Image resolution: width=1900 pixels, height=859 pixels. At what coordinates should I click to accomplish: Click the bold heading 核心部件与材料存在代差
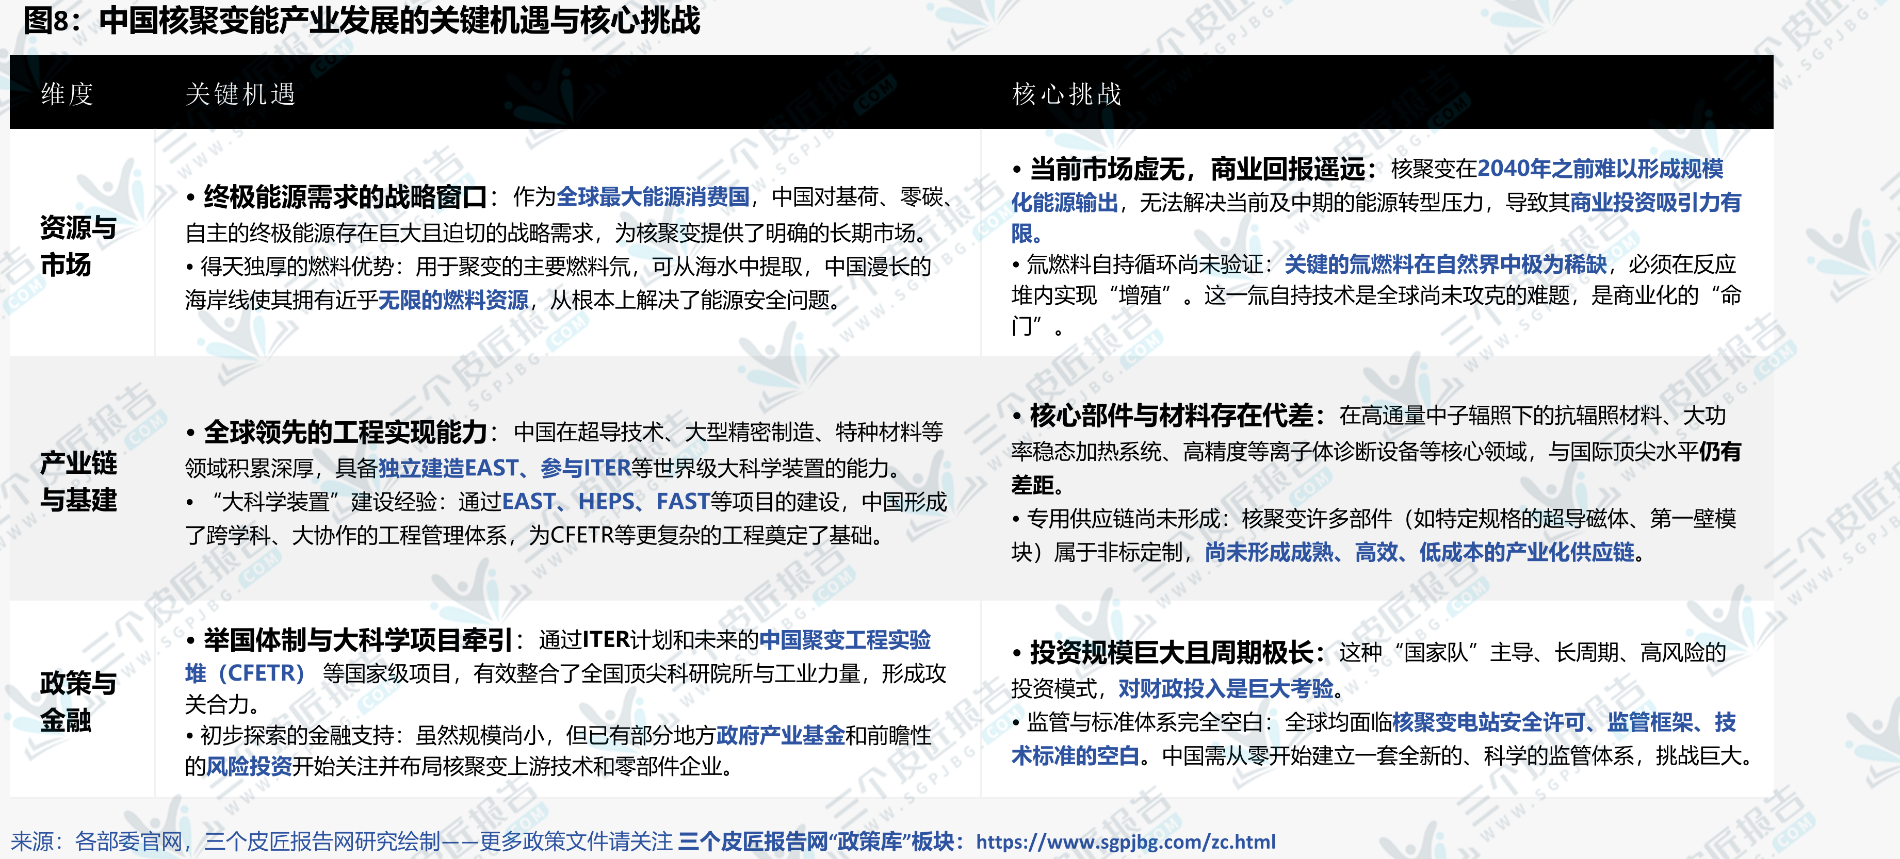tap(1172, 417)
